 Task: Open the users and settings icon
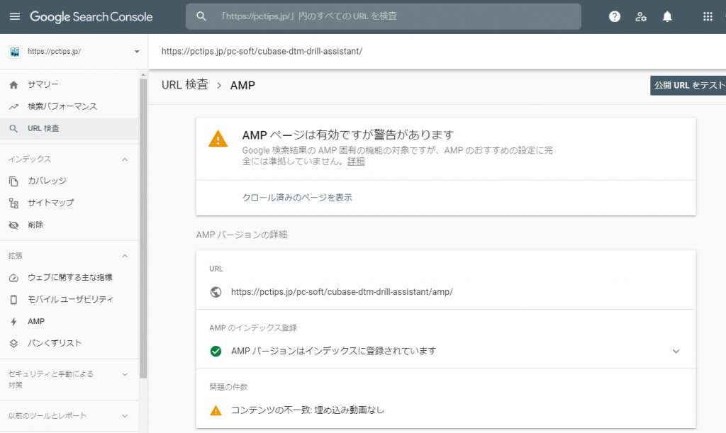click(641, 17)
